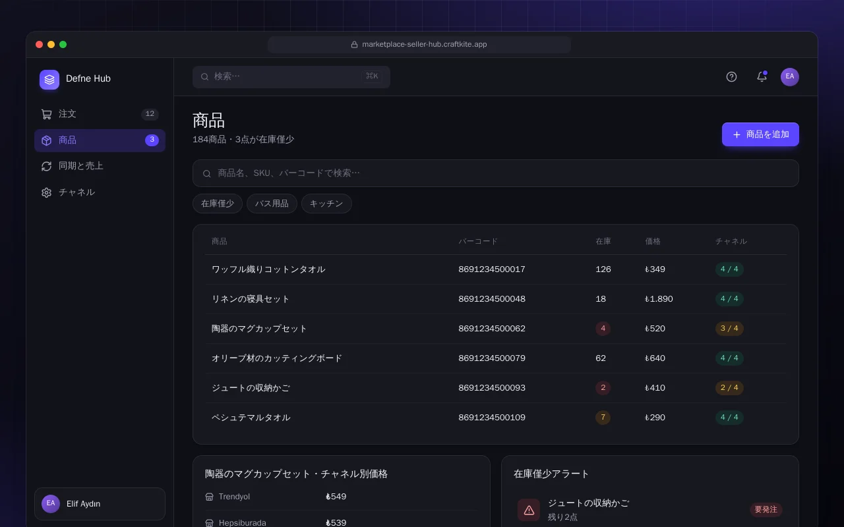Click the 商品を追加 button

click(760, 134)
